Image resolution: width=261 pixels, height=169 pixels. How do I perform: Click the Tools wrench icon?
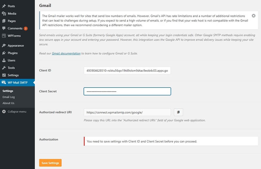click(4, 68)
